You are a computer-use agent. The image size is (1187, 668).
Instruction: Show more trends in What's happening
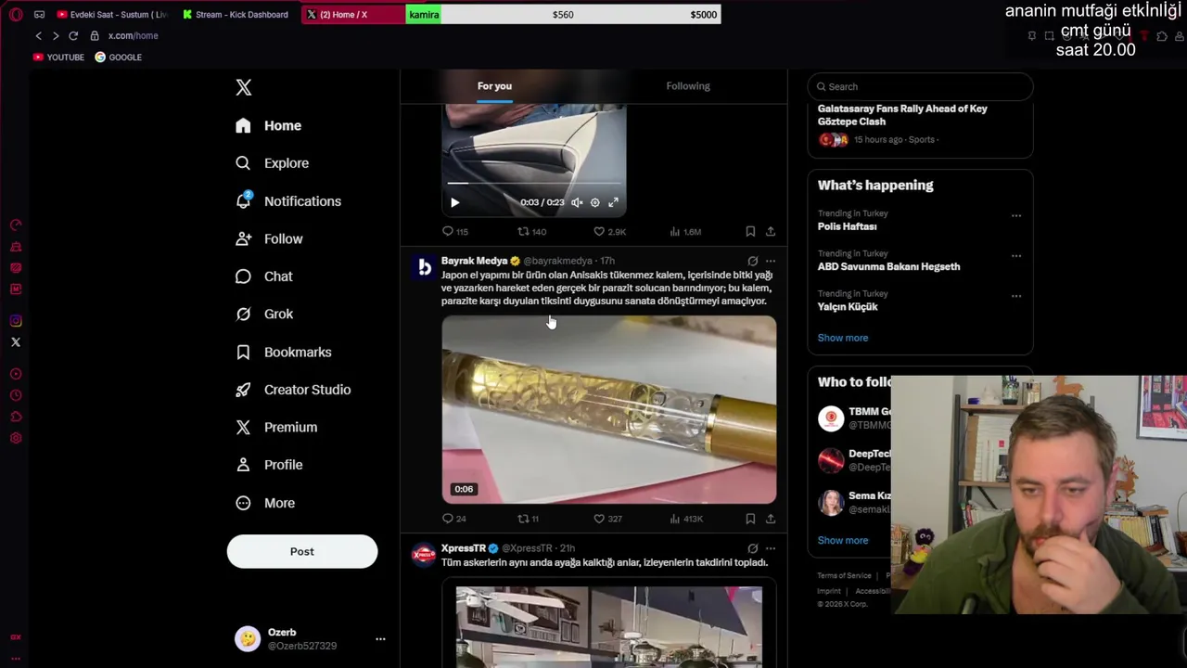[x=843, y=338]
